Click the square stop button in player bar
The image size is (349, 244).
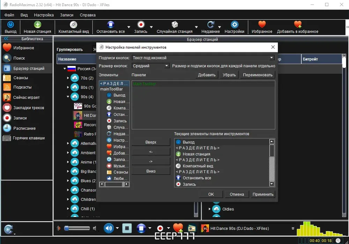click(x=127, y=228)
